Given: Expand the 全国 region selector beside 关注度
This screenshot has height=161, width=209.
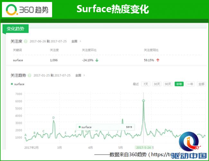Looking at the screenshot, I should coord(76,41).
